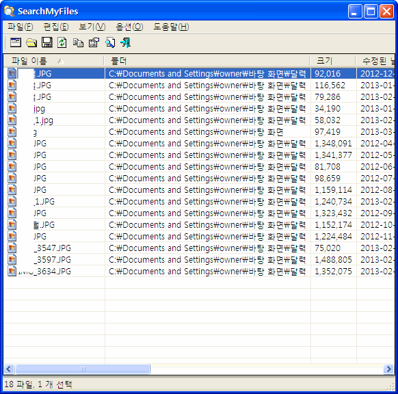
Task: Click folder path in the 34,190 row
Action: pyautogui.click(x=208, y=108)
